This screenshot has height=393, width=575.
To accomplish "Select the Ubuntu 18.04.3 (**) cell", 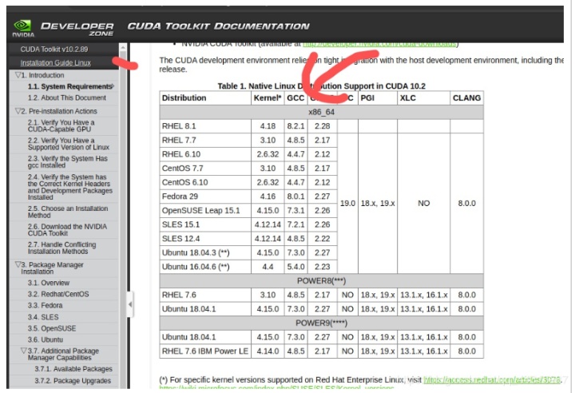I will pyautogui.click(x=205, y=253).
